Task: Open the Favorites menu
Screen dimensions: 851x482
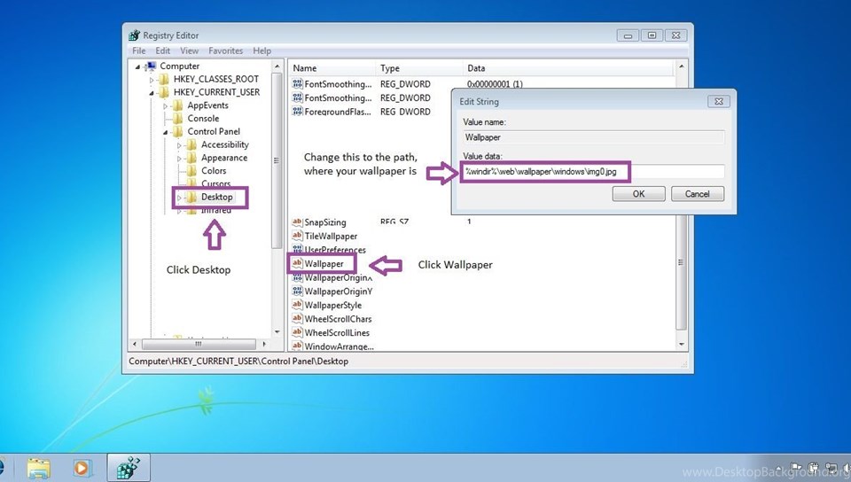Action: coord(225,51)
